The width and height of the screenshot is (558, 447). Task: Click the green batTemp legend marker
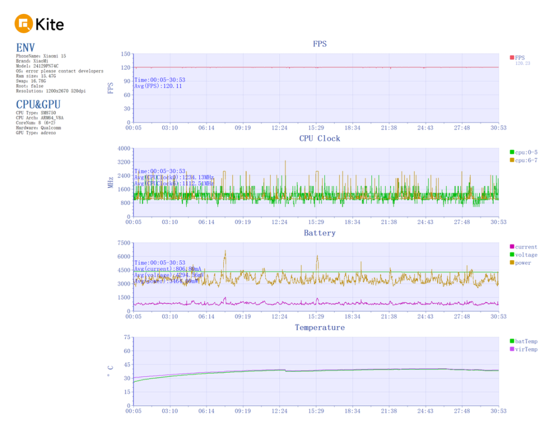512,341
